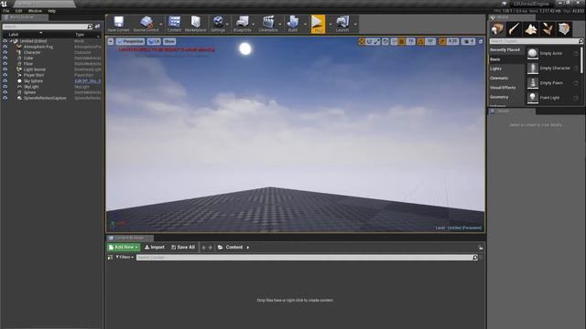
Task: Open the Content toolbar button
Action: 174,24
